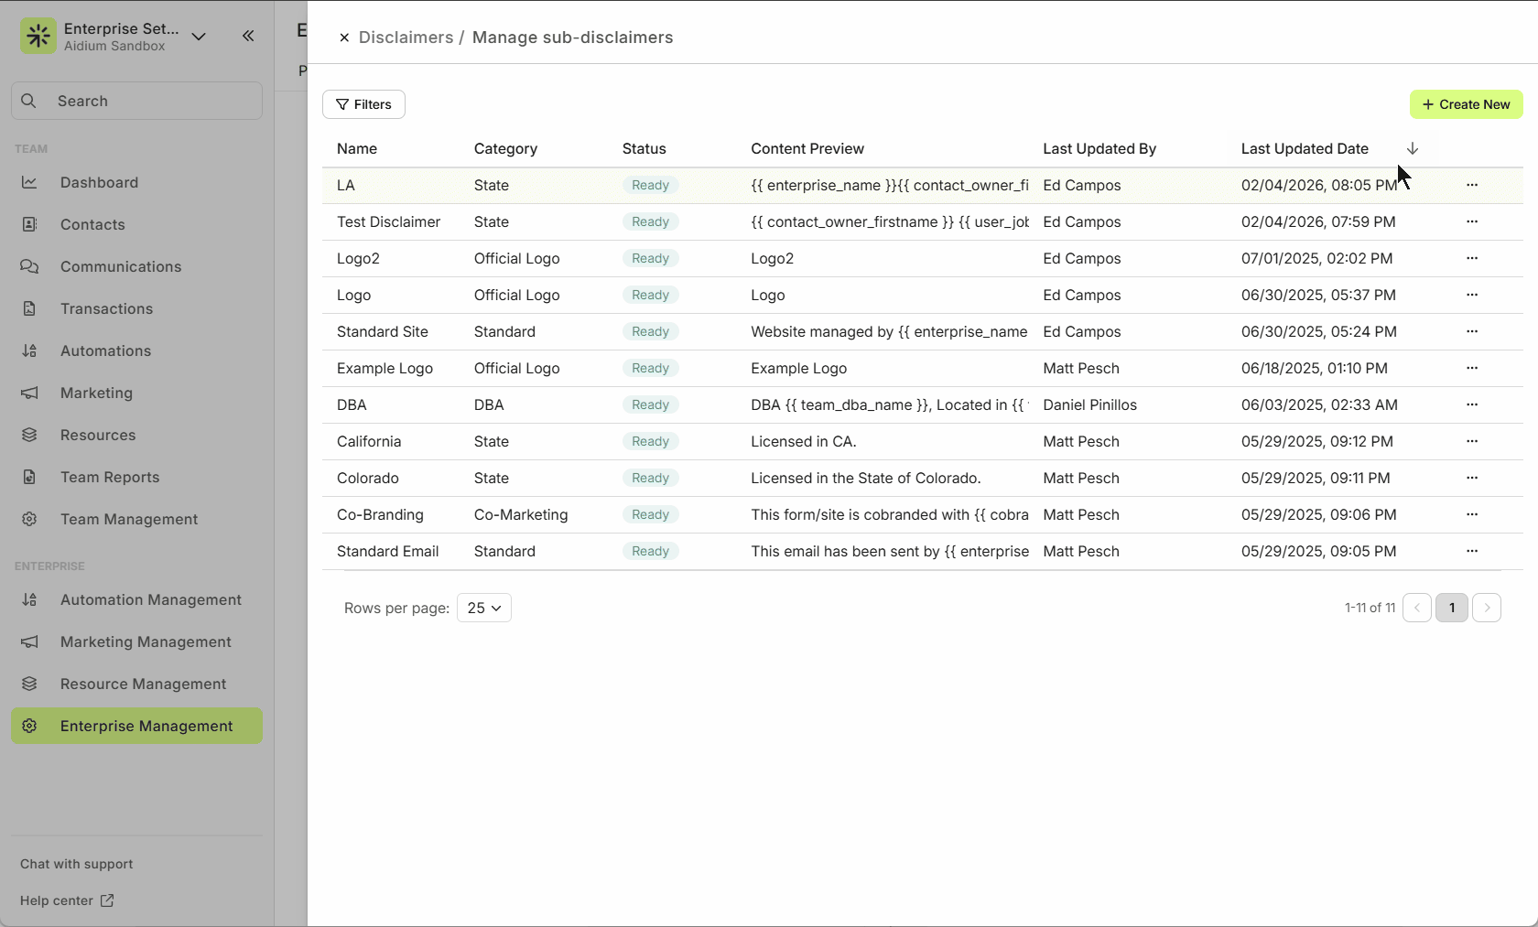Open more options for California row
The width and height of the screenshot is (1538, 927).
point(1472,441)
